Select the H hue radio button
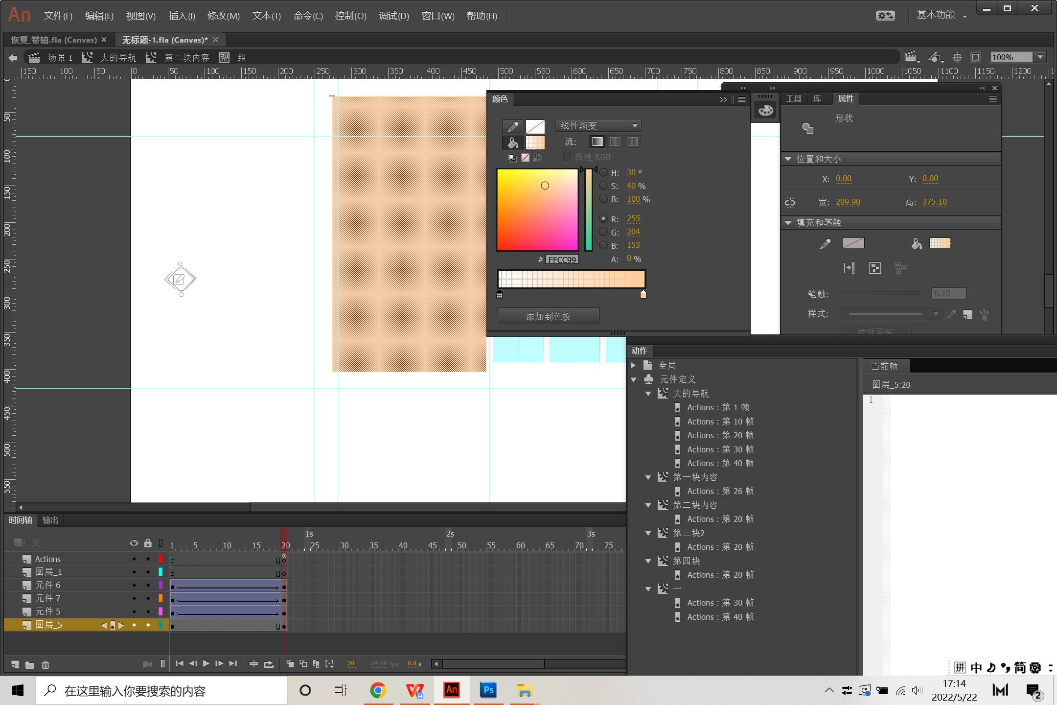 tap(603, 172)
